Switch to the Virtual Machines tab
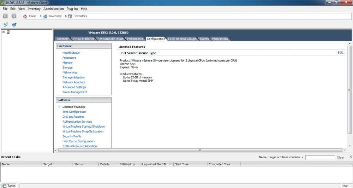This screenshot has height=188, width=353. point(83,39)
